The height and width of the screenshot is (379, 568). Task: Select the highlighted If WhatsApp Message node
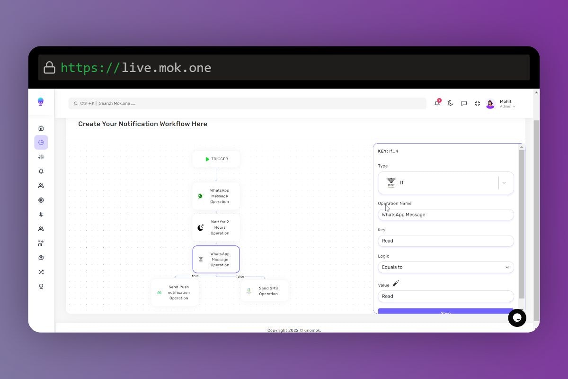[x=216, y=259]
